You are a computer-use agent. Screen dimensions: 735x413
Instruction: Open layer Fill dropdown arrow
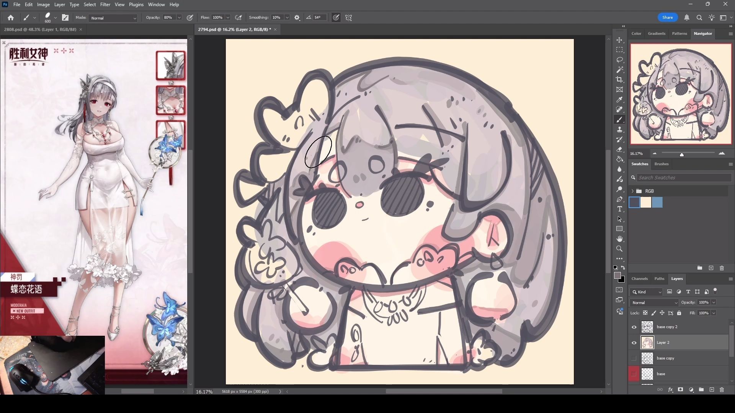714,313
